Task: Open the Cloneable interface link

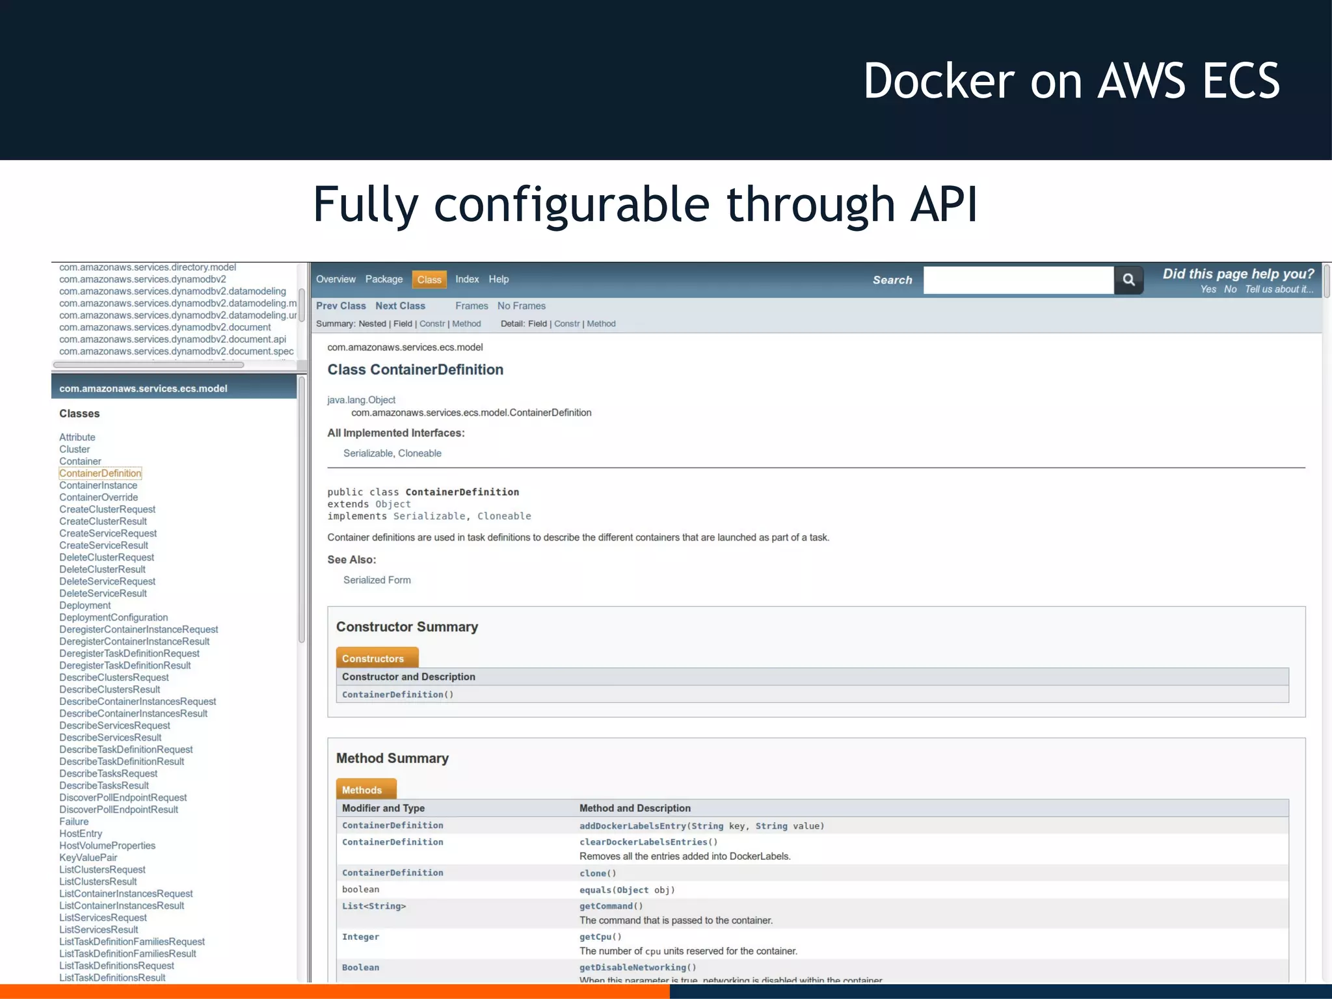Action: pyautogui.click(x=420, y=453)
